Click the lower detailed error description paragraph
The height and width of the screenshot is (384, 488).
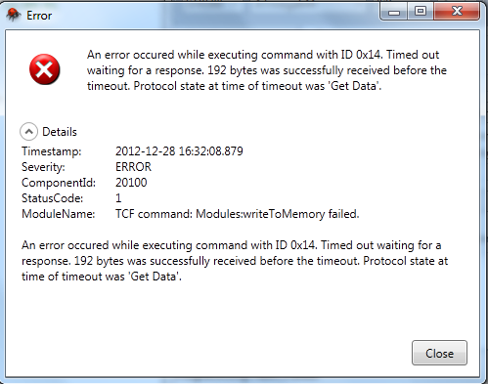point(235,261)
